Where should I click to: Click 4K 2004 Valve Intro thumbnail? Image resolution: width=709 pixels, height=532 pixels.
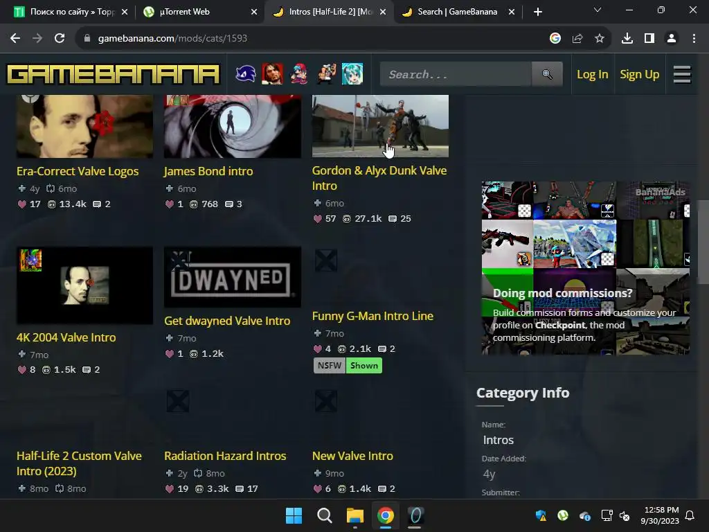[84, 285]
